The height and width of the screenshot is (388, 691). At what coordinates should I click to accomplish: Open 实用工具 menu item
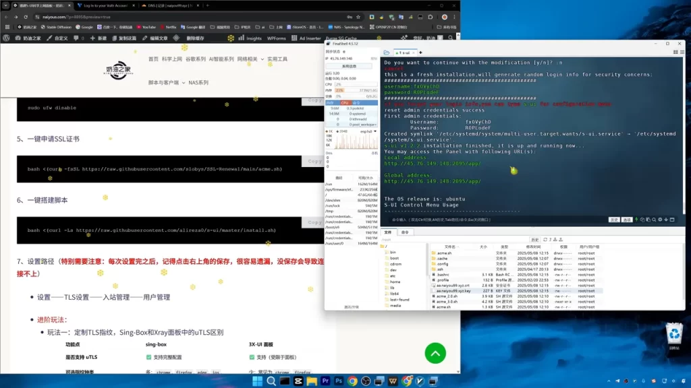tap(277, 59)
